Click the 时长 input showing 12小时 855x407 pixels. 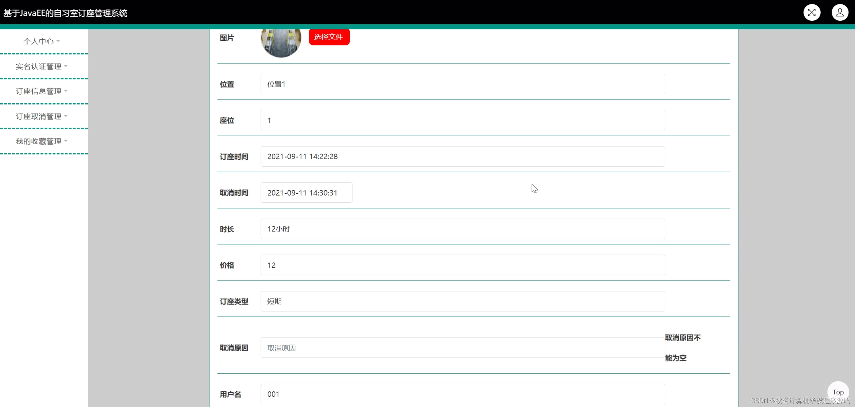point(462,229)
